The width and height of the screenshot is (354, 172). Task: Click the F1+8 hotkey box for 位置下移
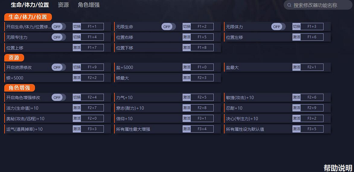point(202,48)
